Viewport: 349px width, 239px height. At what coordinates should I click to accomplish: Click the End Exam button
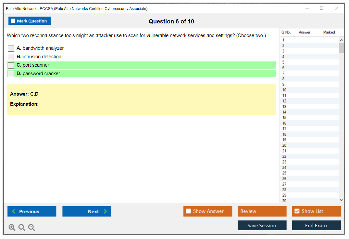(x=316, y=225)
